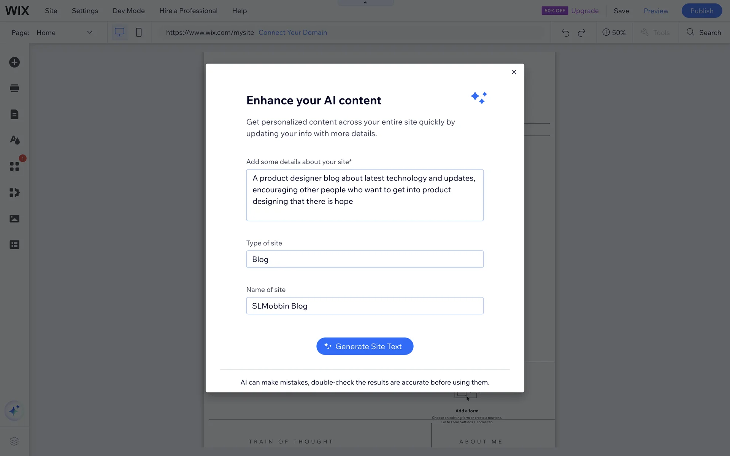Viewport: 730px width, 456px height.
Task: Switch to mobile view
Action: pyautogui.click(x=139, y=32)
